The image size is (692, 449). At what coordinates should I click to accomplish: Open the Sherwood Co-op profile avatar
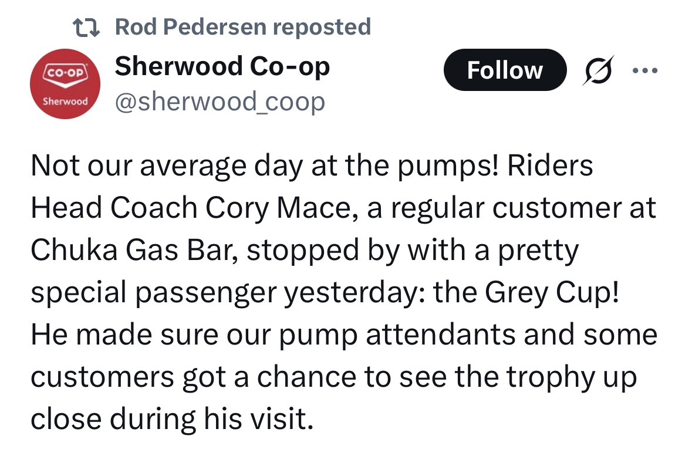point(64,85)
